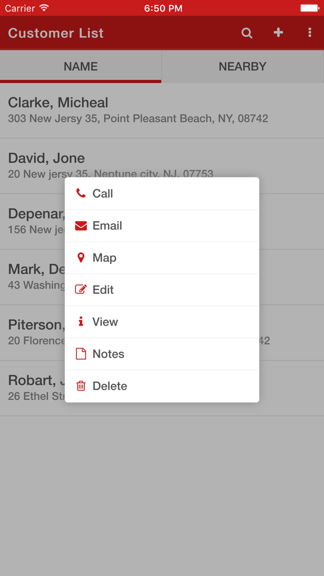The width and height of the screenshot is (324, 576).
Task: Tap the battery indicator in the status bar
Action: pyautogui.click(x=310, y=7)
